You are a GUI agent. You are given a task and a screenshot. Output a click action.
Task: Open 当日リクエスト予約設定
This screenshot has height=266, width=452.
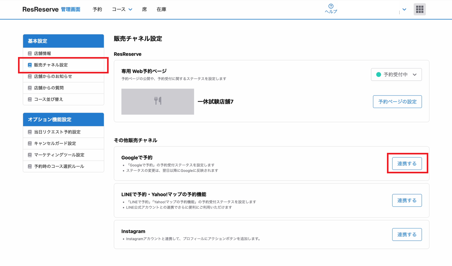[63, 132]
